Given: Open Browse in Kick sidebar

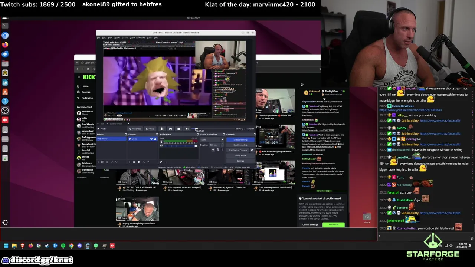Looking at the screenshot, I should click(84, 92).
